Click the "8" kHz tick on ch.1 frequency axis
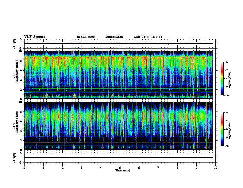This screenshot has height=188, width=243. [x=21, y=61]
